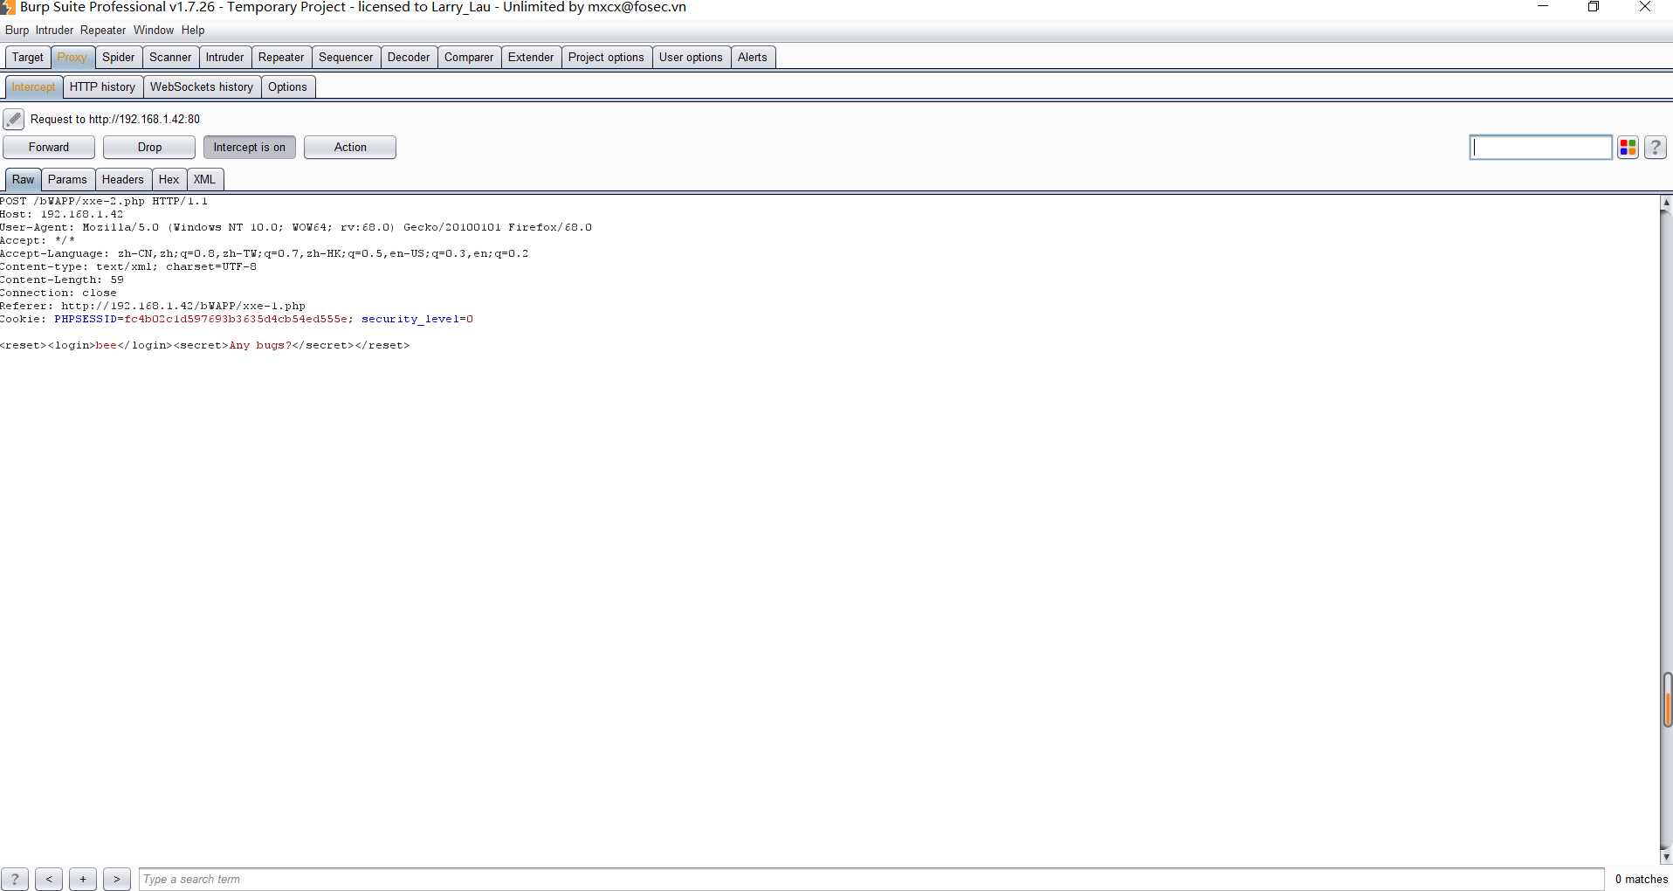Click the POST /bWAPP/xxe-2.php request line
Screen dimensions: 1673x891
coord(104,202)
